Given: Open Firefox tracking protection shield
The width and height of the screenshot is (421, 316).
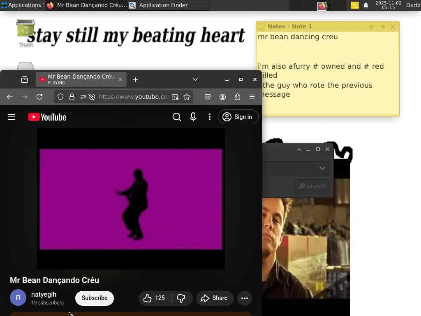Looking at the screenshot, I should (60, 97).
